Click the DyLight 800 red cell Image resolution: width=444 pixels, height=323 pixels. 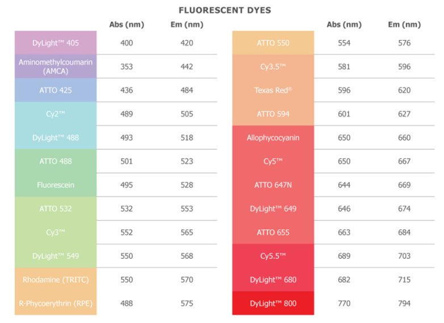[x=273, y=303]
